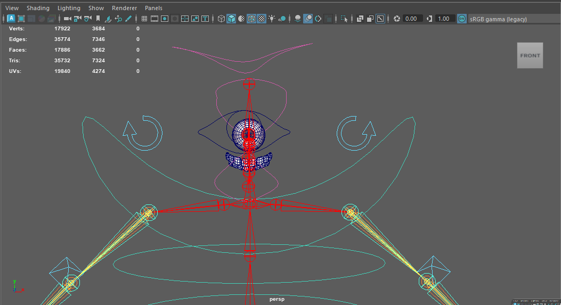This screenshot has width=561, height=305.
Task: Click the lock camera icon
Action: (x=77, y=19)
